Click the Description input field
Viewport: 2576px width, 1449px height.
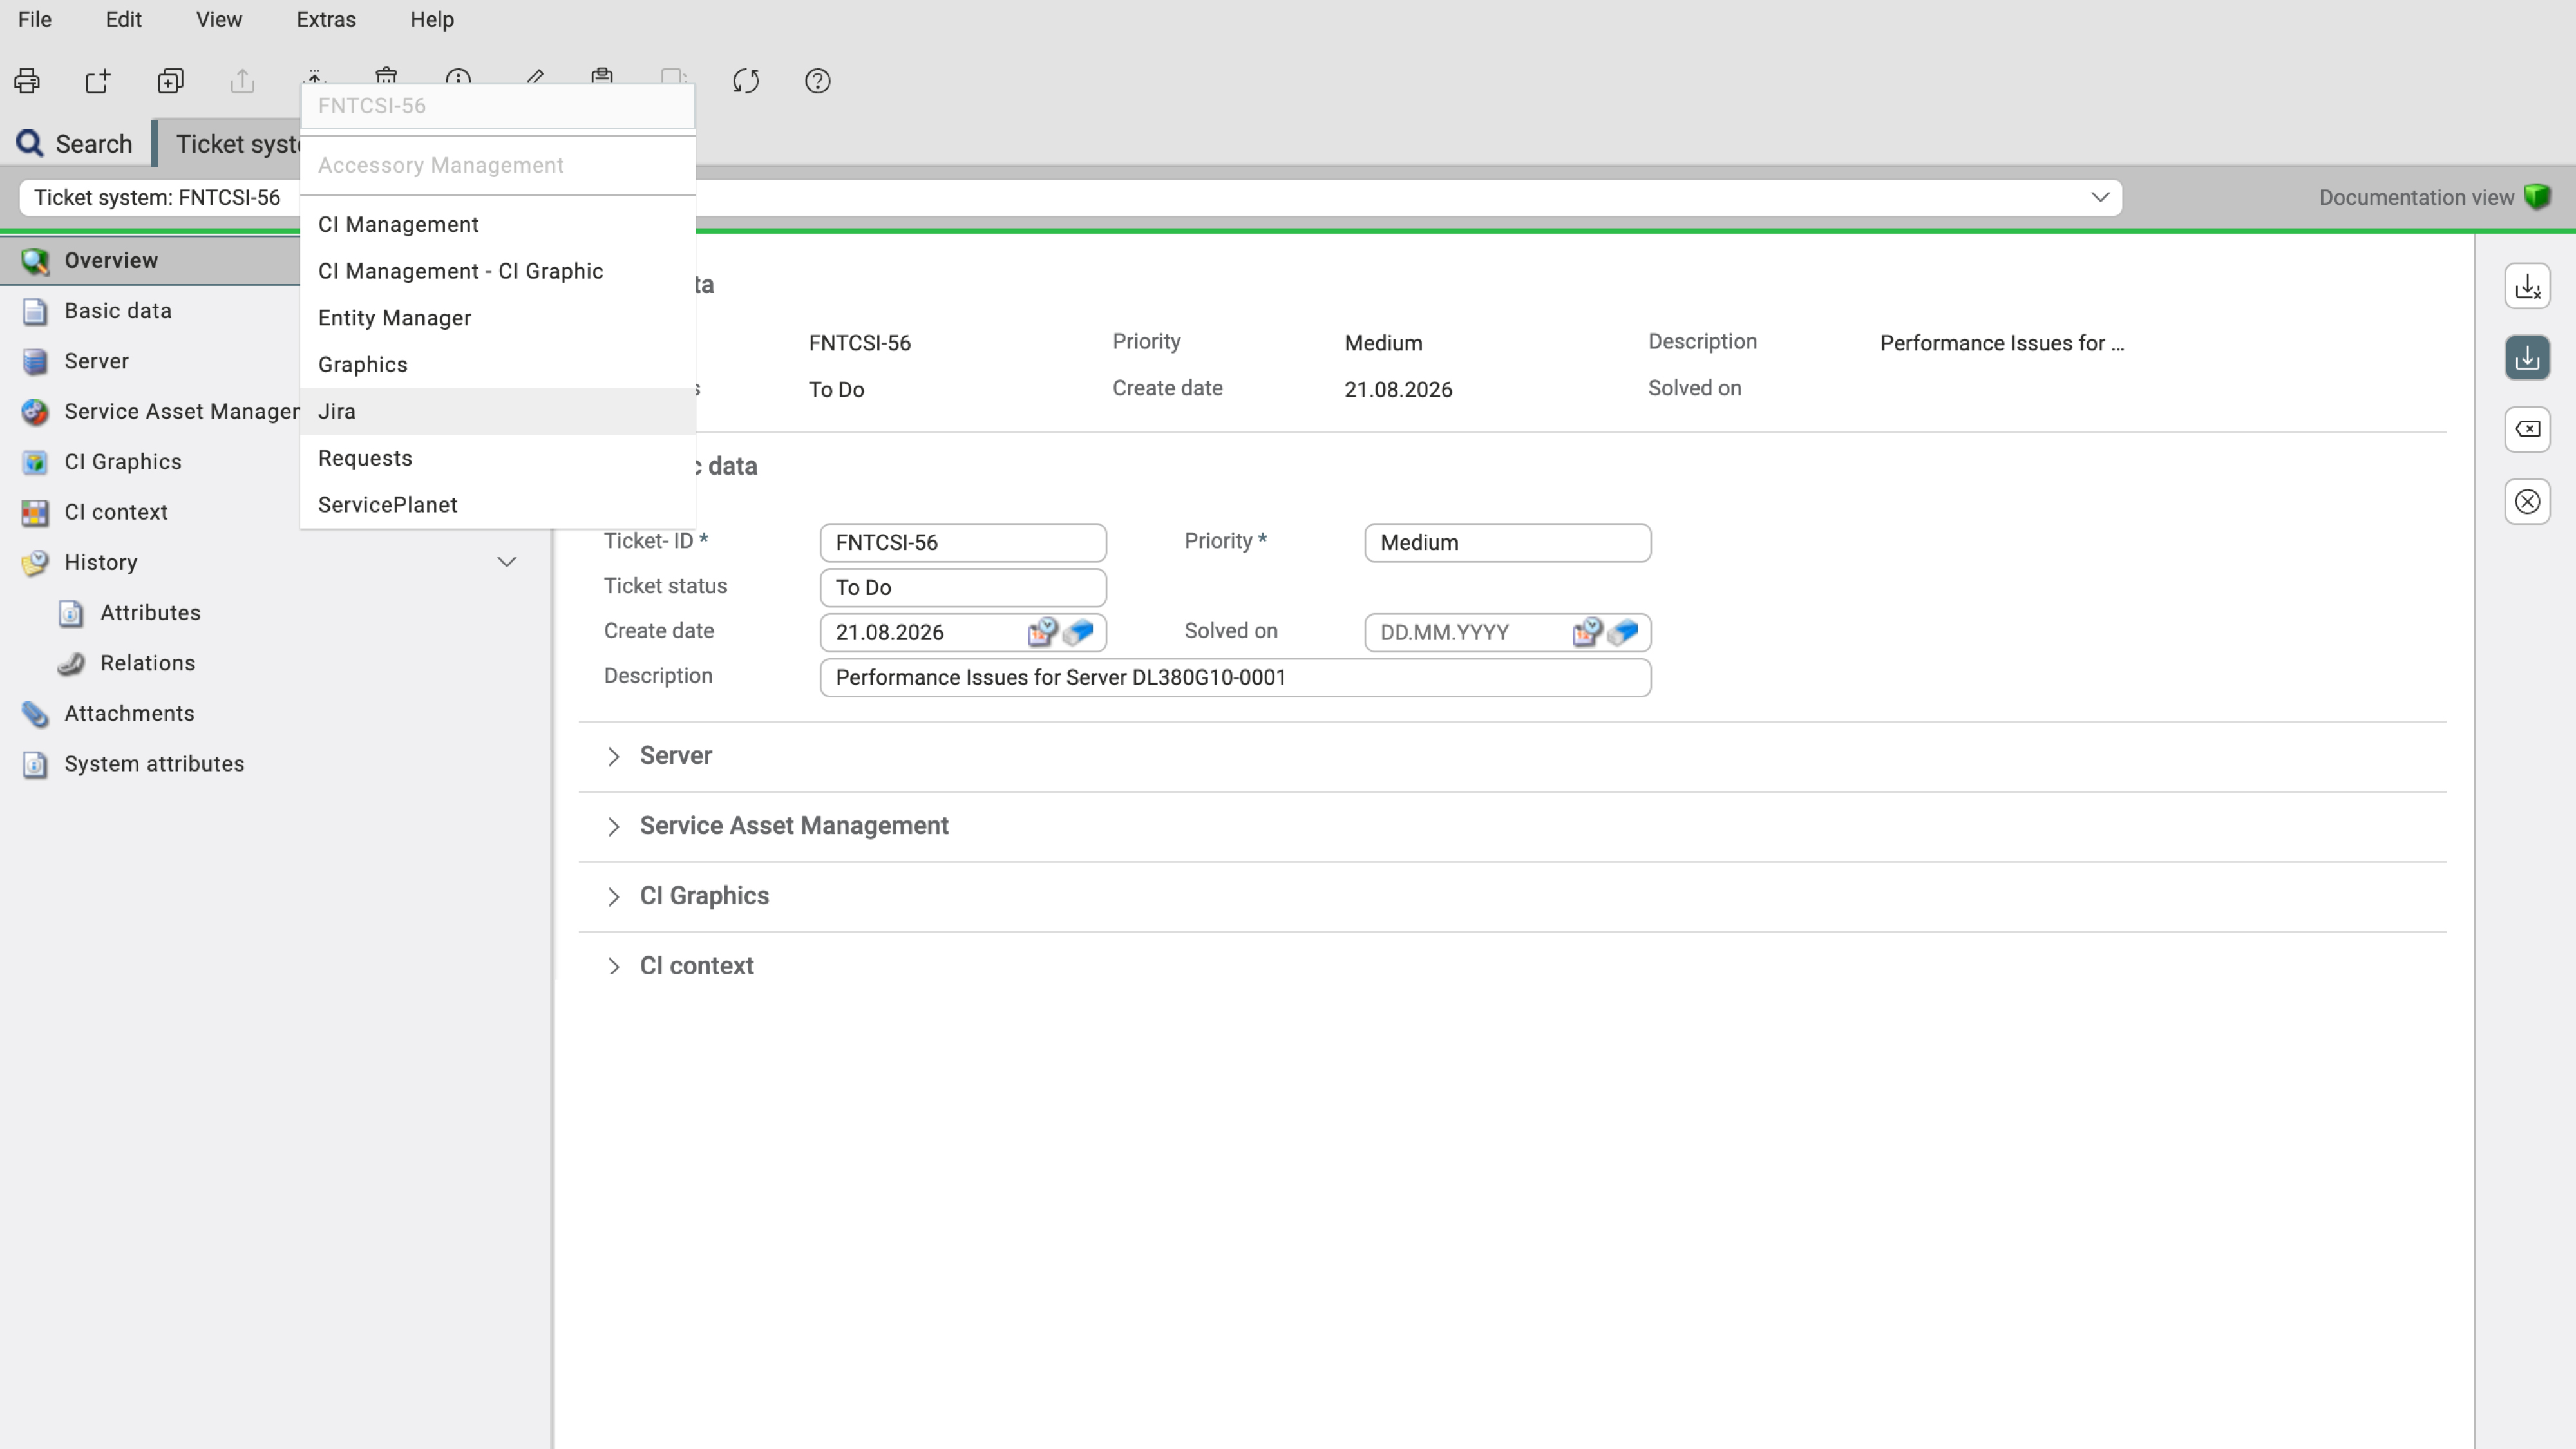(x=1235, y=678)
